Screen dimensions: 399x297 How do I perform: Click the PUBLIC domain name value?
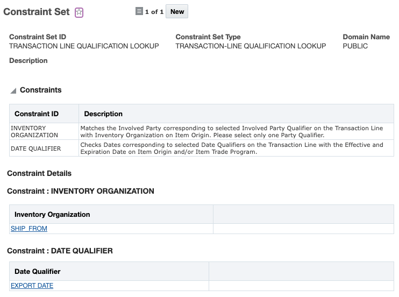tap(355, 46)
